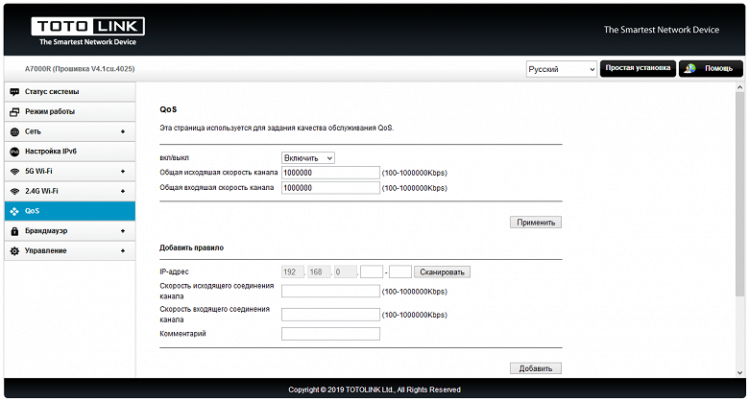Focus the Скорость входящего соединения канала field
749x401 pixels.
pyautogui.click(x=330, y=315)
